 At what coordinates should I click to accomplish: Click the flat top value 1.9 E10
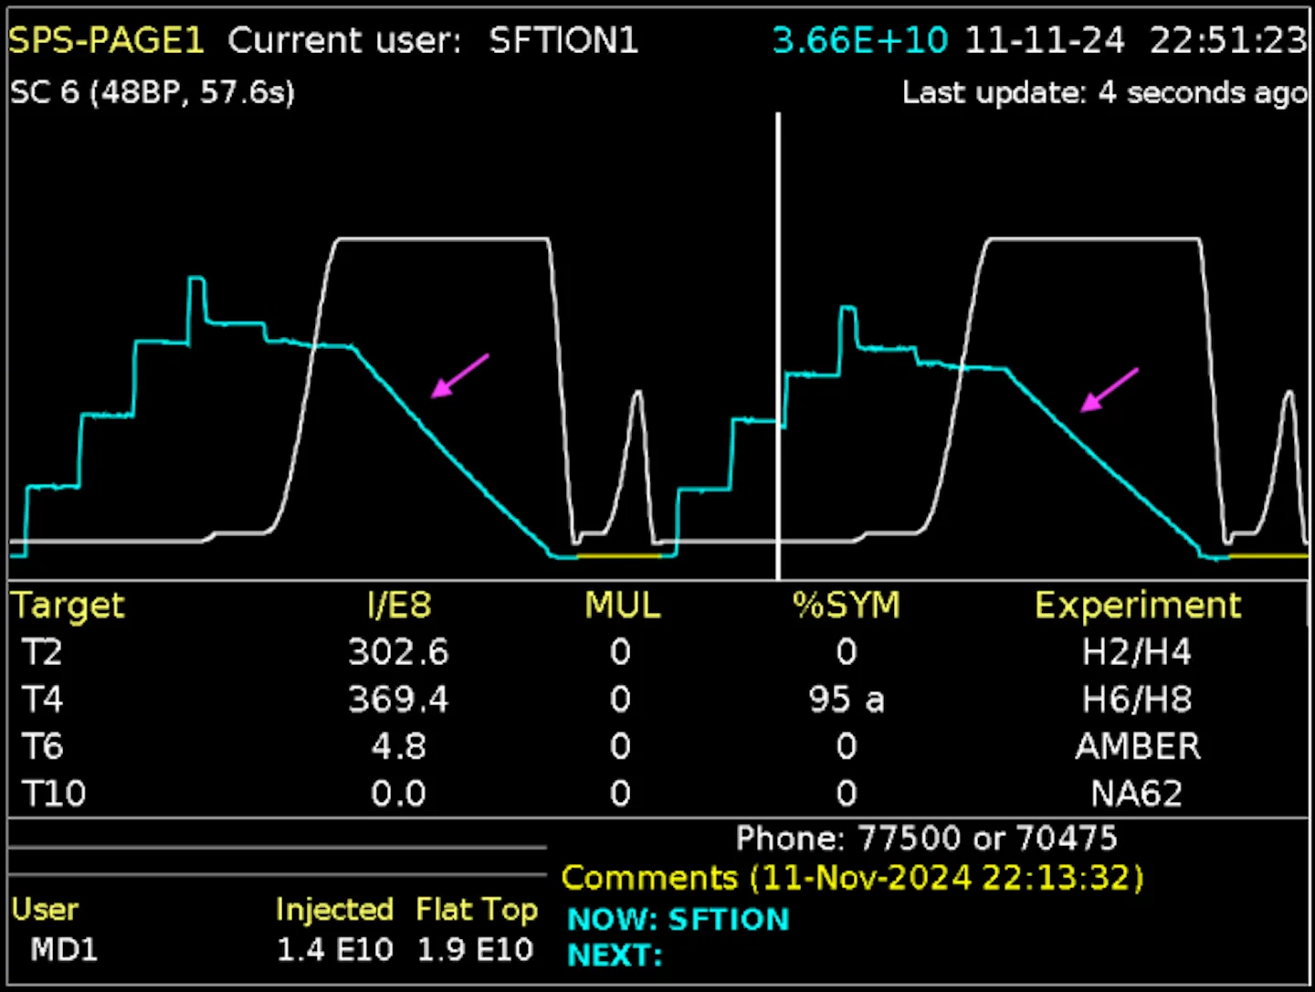coord(475,950)
